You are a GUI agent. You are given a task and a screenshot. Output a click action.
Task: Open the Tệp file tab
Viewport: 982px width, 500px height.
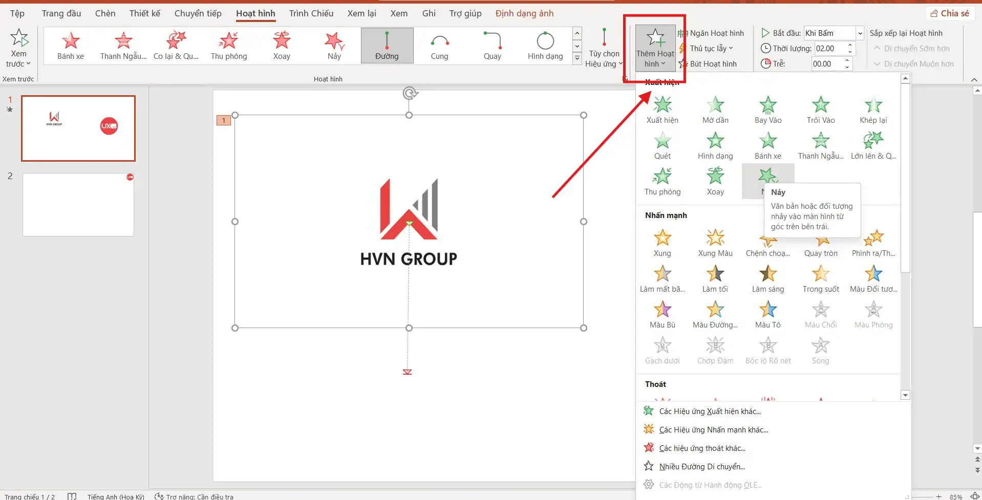17,13
